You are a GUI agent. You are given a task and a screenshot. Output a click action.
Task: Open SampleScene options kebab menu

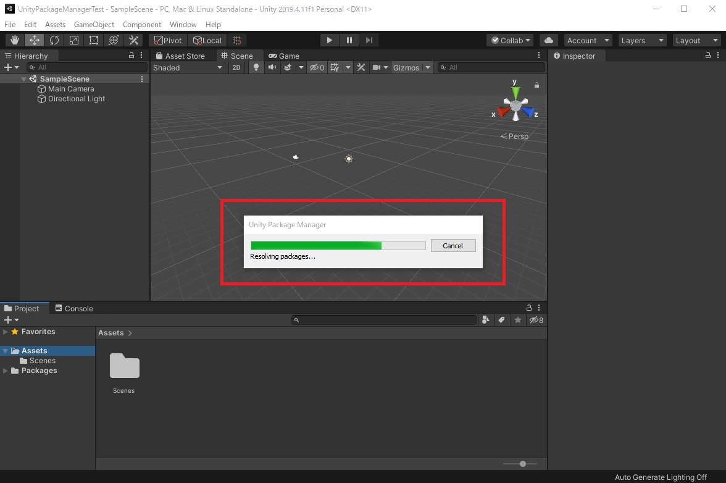point(142,79)
